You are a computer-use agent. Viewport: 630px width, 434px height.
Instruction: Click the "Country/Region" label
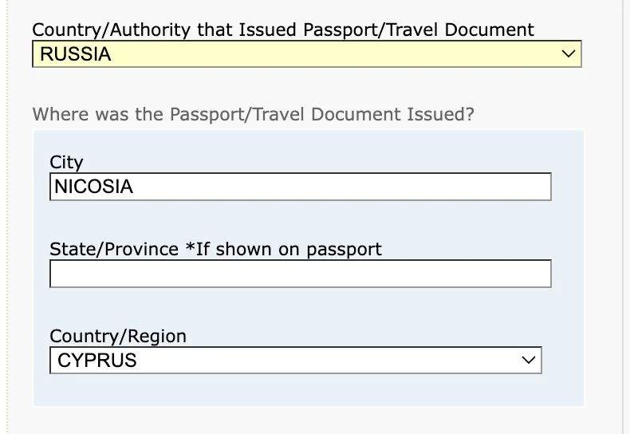pos(118,336)
